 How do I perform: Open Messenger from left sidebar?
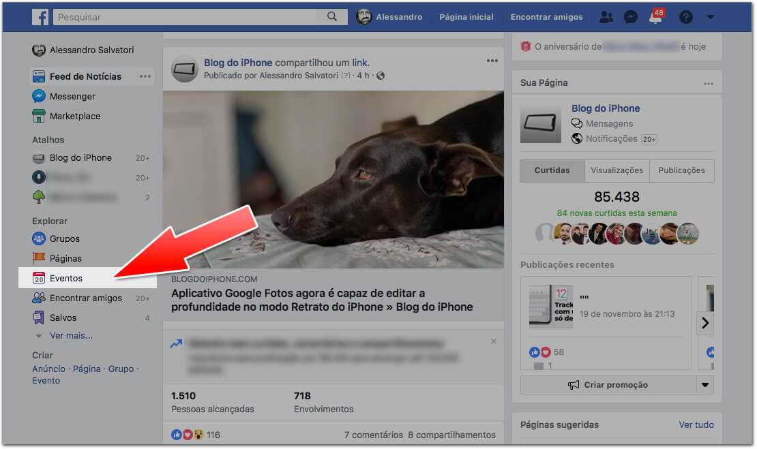click(x=63, y=96)
